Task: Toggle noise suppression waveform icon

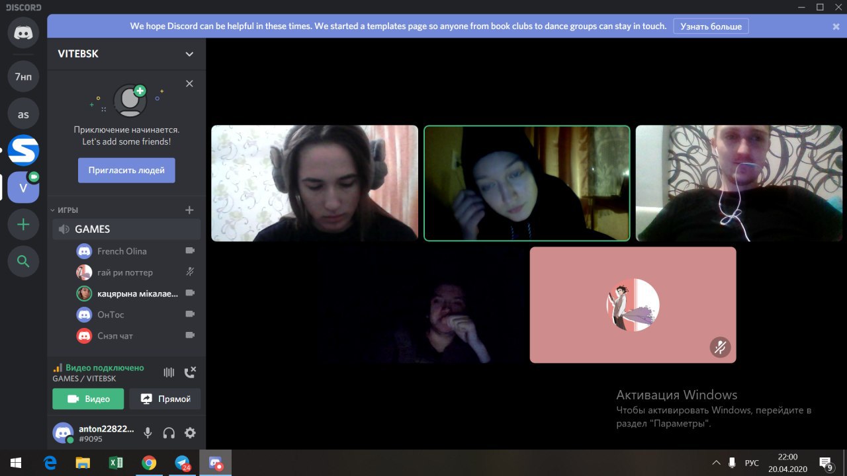Action: pyautogui.click(x=169, y=372)
